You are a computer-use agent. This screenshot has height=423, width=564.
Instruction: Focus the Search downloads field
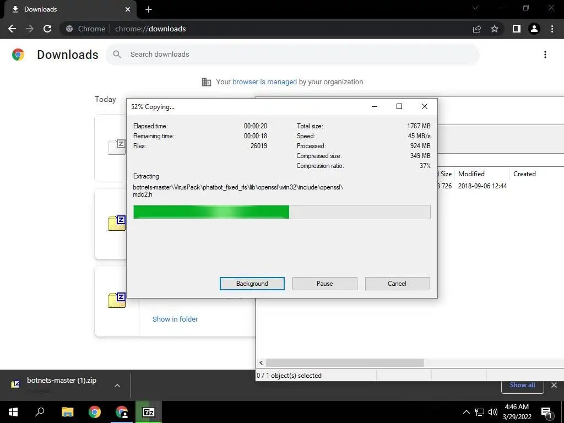292,55
